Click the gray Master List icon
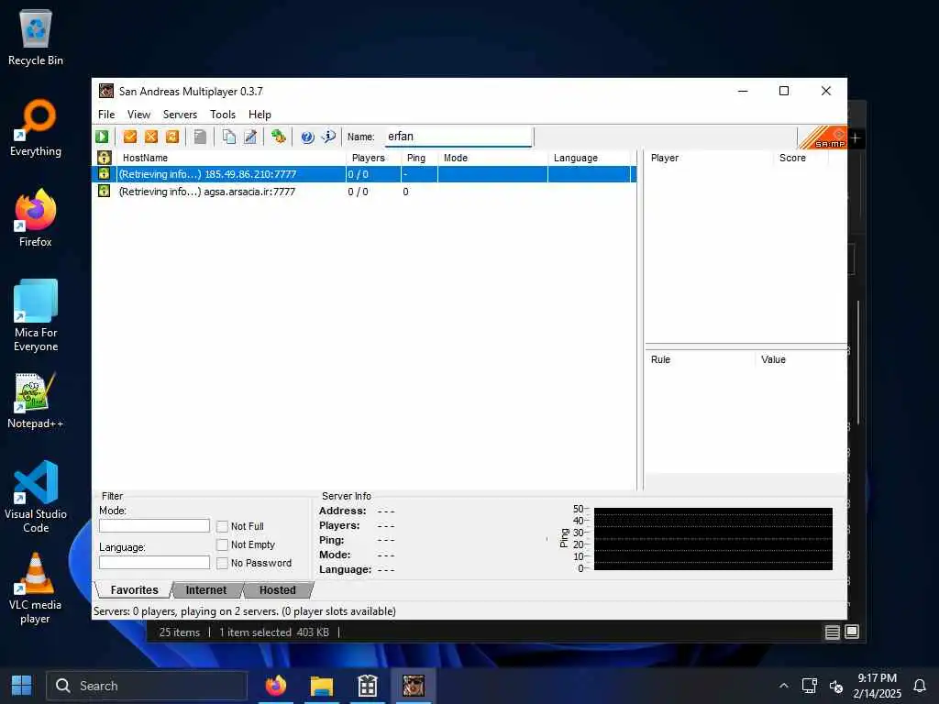This screenshot has width=939, height=704. tap(200, 137)
